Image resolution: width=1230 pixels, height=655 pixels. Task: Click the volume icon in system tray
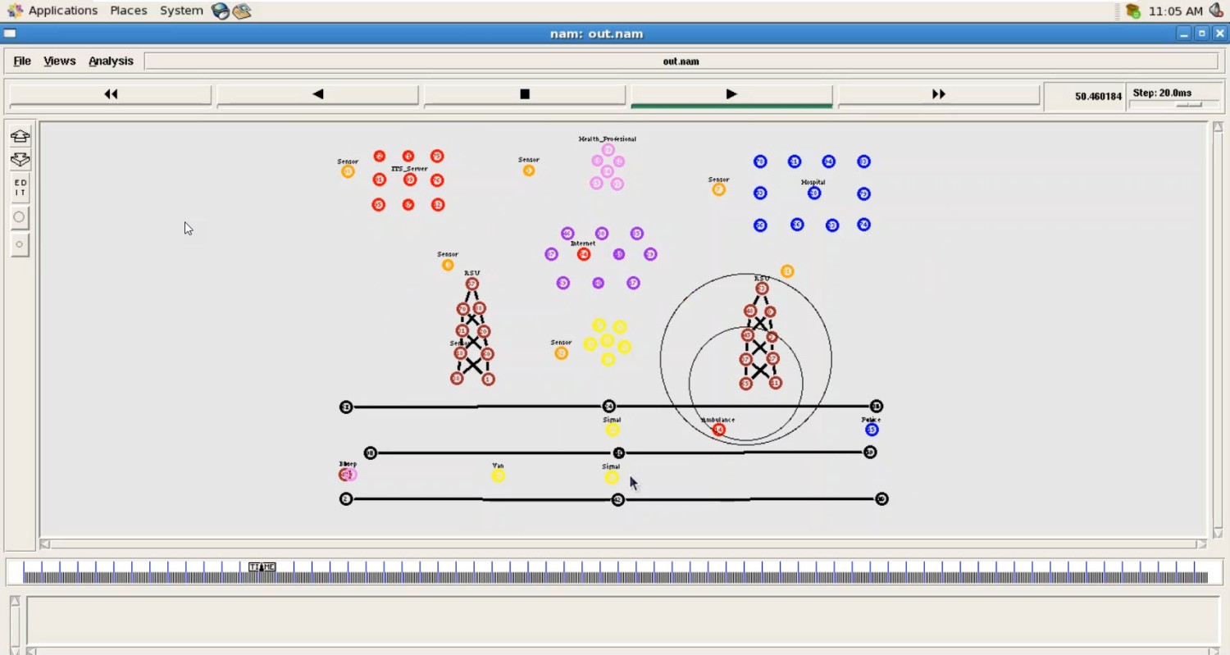1216,11
